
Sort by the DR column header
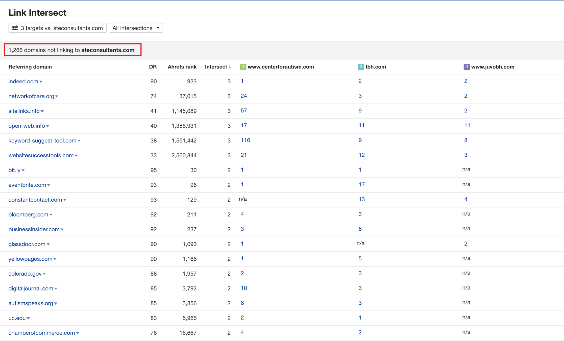click(x=153, y=67)
